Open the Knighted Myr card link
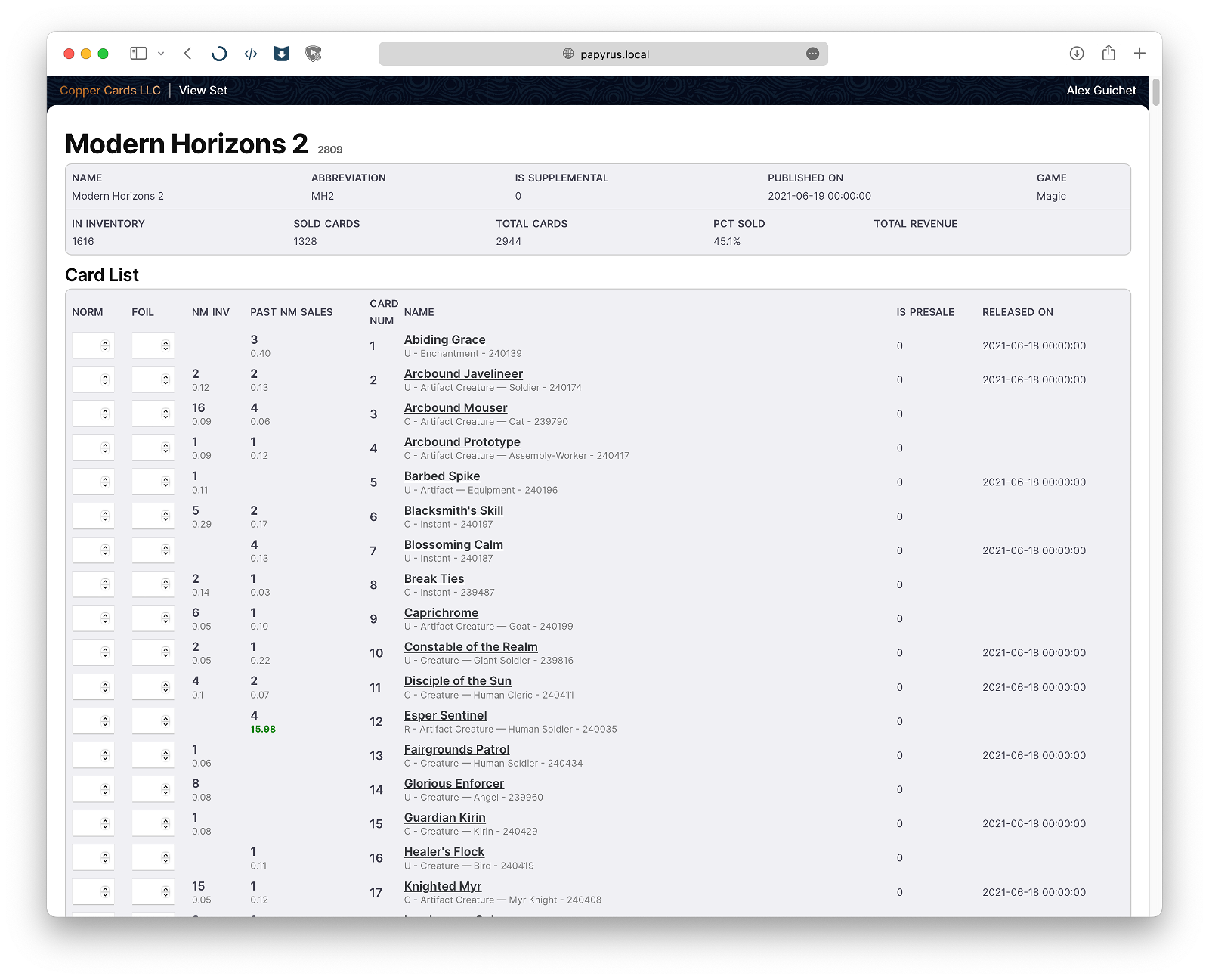Image resolution: width=1209 pixels, height=979 pixels. pos(443,886)
